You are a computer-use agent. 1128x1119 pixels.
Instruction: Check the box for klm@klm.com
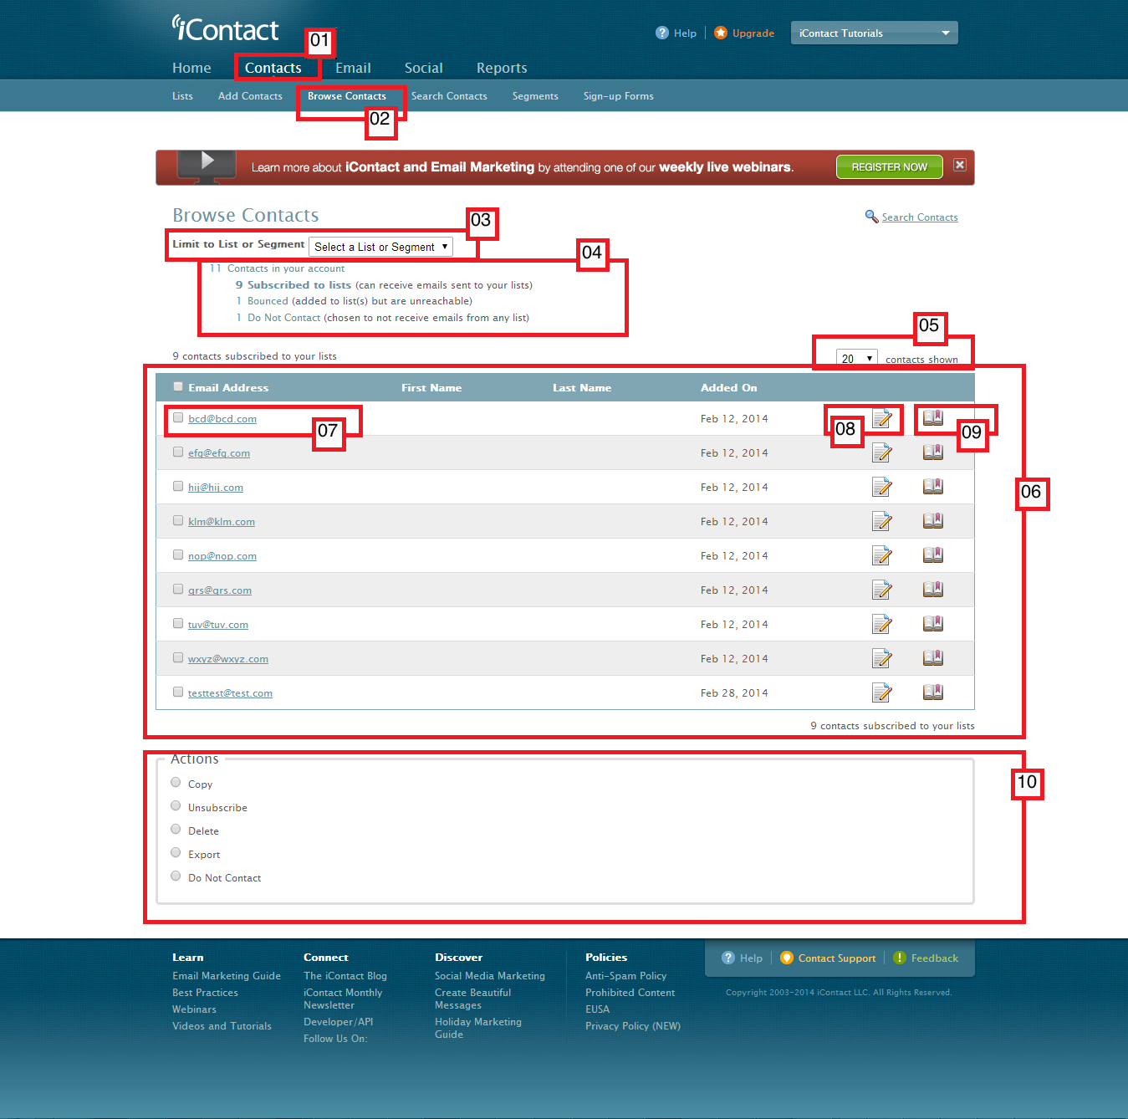point(178,520)
